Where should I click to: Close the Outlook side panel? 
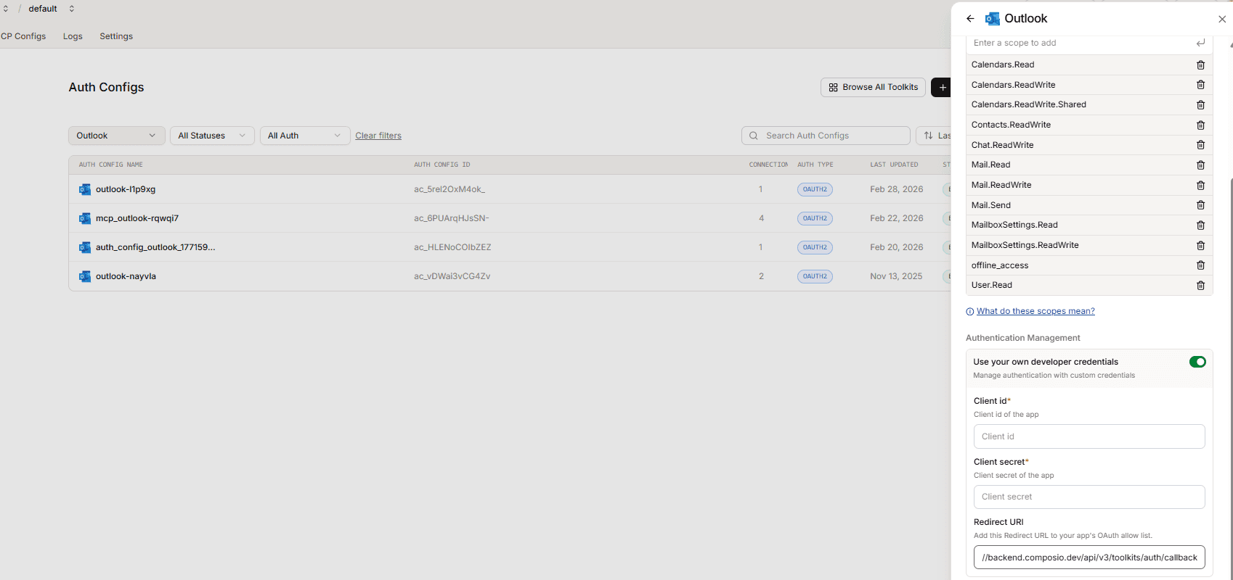tap(1222, 20)
